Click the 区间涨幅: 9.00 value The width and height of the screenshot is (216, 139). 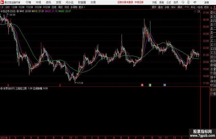[41, 88]
